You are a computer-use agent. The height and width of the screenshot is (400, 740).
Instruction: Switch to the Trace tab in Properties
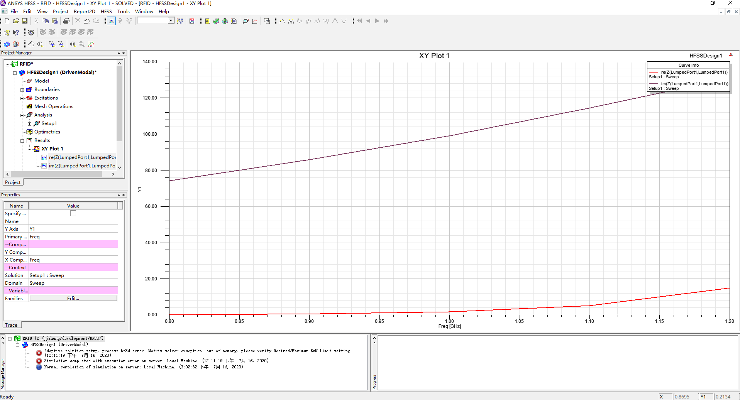(11, 325)
